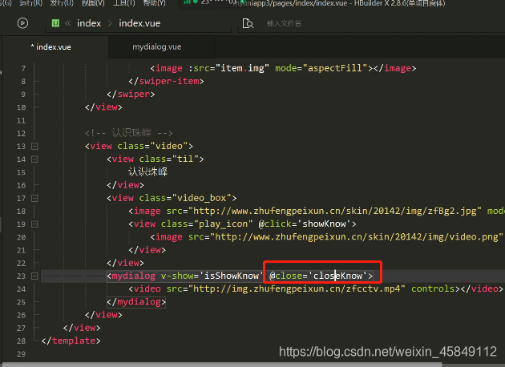The image size is (505, 367).
Task: Select the 'index.vue' breadcrumb item
Action: click(x=139, y=23)
